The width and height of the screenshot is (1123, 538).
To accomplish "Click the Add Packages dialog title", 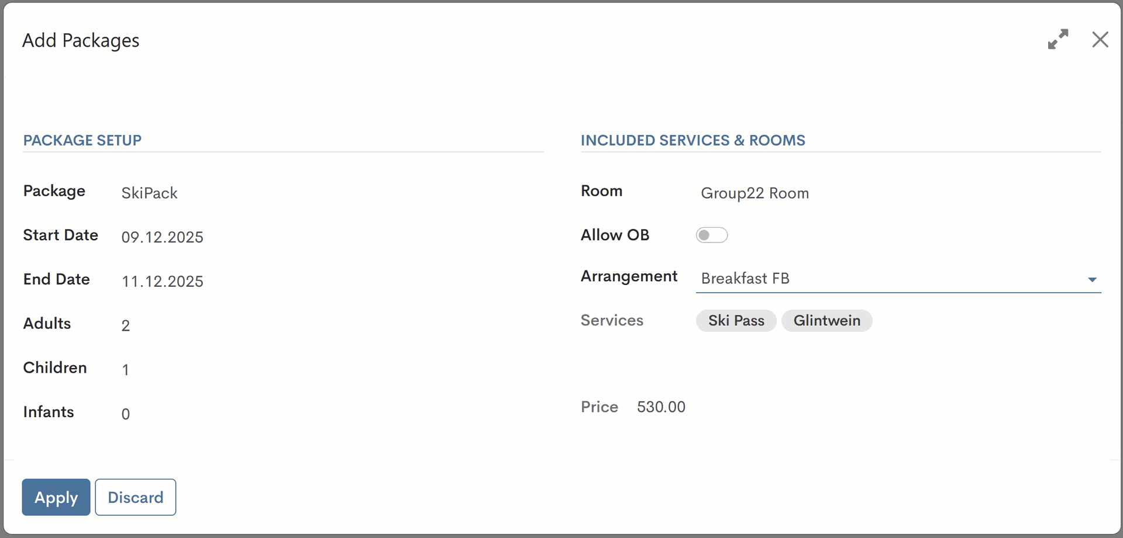I will tap(81, 40).
